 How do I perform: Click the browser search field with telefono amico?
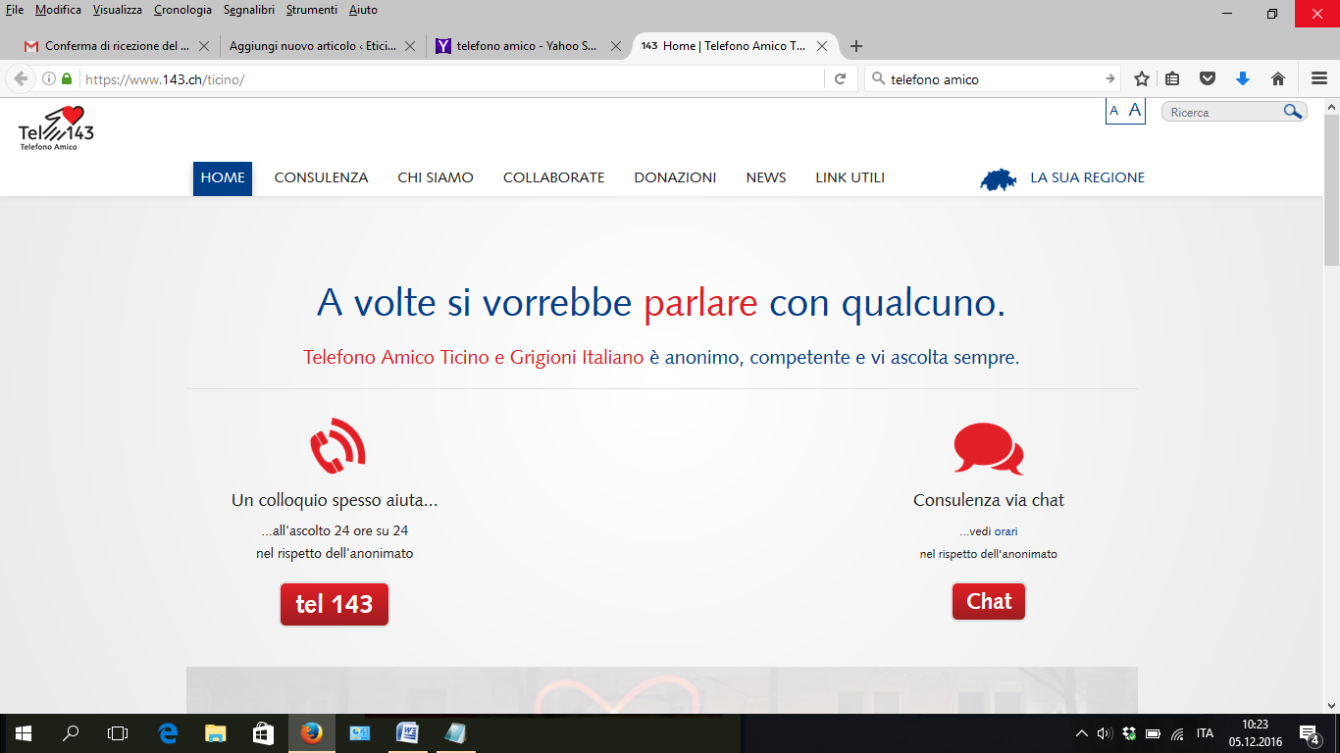tap(993, 79)
